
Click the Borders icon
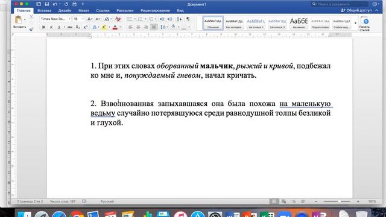point(183,27)
